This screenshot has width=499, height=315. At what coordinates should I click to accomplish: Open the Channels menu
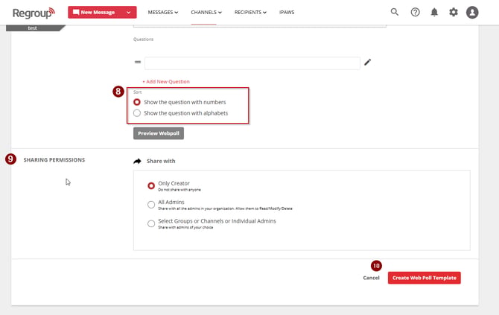pyautogui.click(x=206, y=12)
